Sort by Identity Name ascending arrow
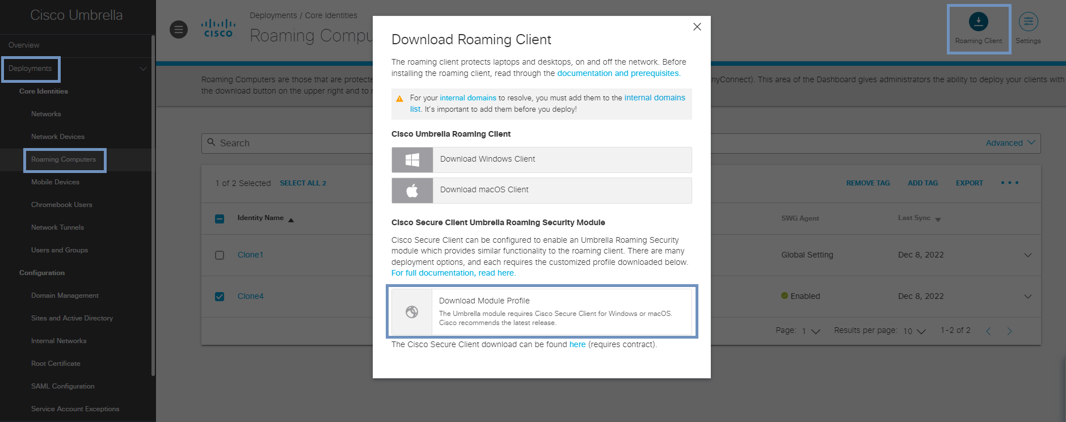 pyautogui.click(x=291, y=220)
